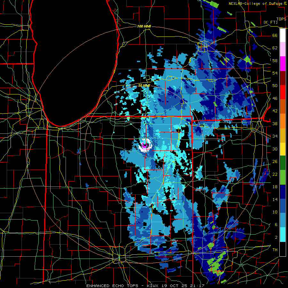Select the dark red legend swatch
Viewport: 288px width, 288px height.
283,78
